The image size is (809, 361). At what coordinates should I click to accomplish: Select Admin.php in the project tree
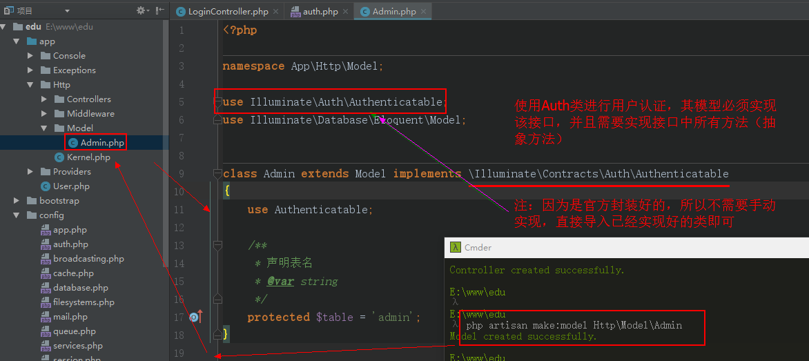[102, 143]
